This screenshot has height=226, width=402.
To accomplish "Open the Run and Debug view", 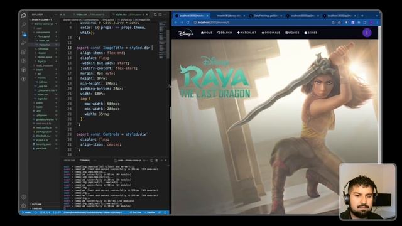I will 24,43.
